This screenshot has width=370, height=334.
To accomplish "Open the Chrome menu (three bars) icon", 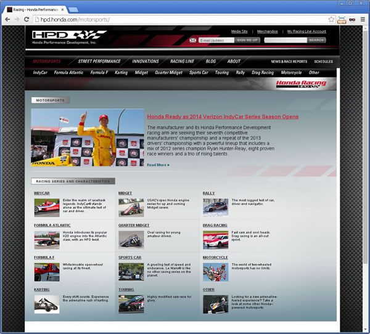I will coord(362,20).
